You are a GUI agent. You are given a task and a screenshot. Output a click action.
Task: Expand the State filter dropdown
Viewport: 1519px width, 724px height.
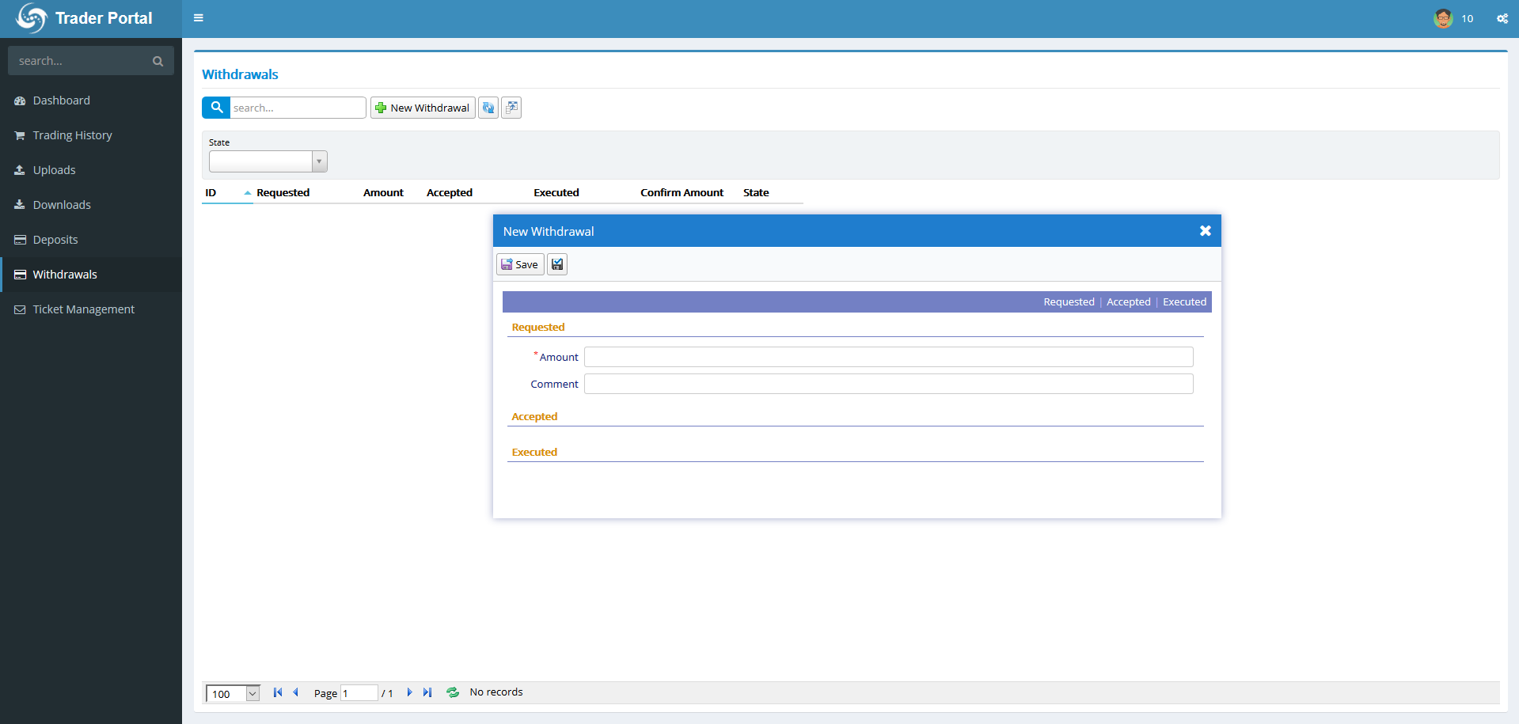tap(319, 161)
